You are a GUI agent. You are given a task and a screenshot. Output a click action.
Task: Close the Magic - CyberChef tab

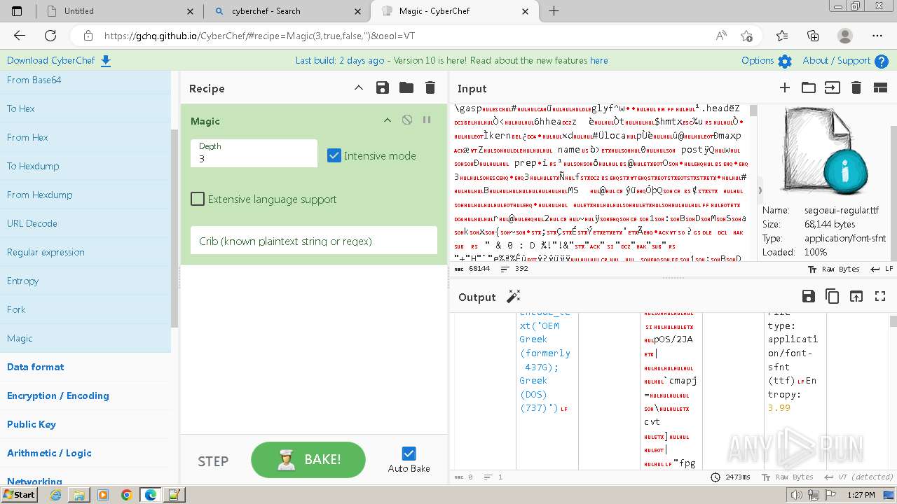pyautogui.click(x=526, y=11)
